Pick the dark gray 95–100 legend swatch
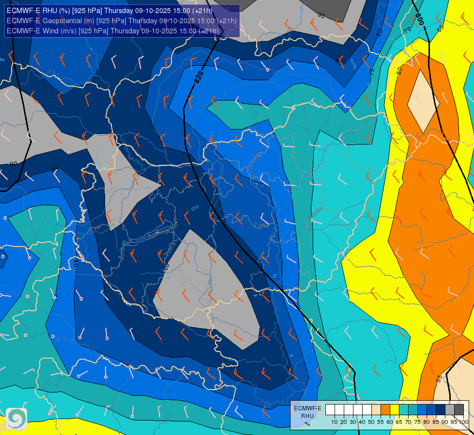This screenshot has height=435, width=474. tap(459, 410)
